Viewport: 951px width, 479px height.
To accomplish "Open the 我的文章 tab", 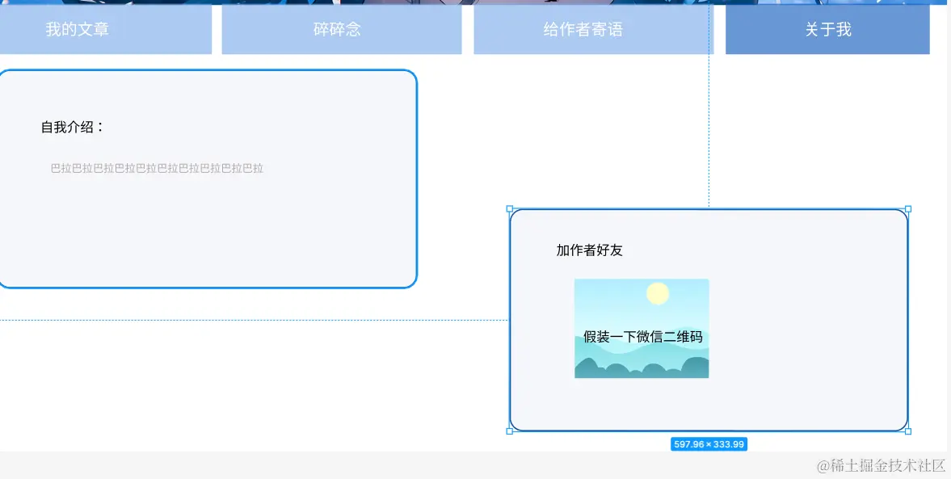I will pos(106,29).
